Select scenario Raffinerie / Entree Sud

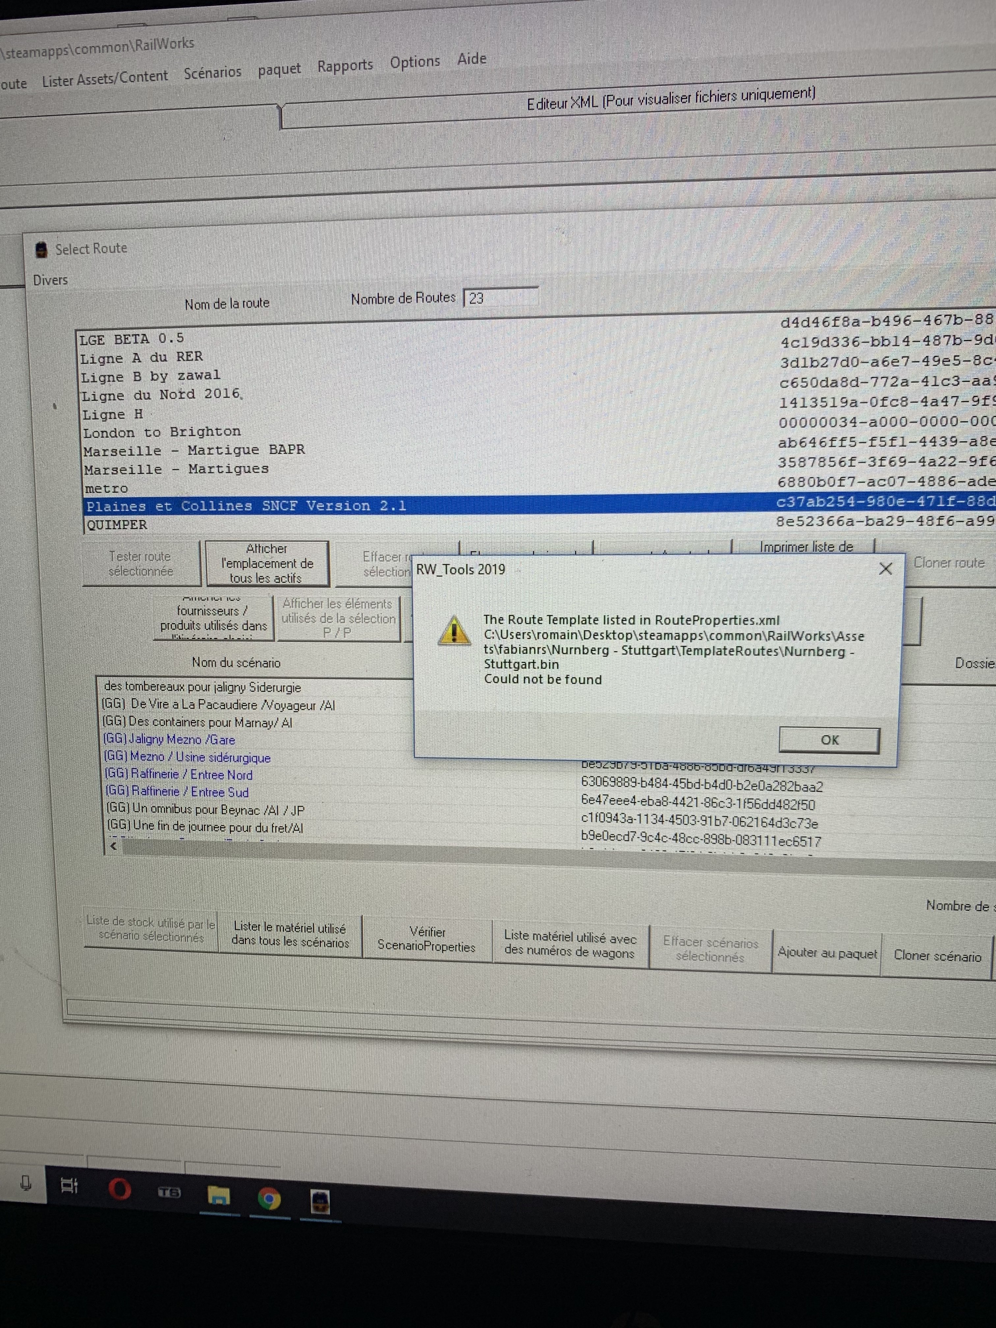coord(177,792)
